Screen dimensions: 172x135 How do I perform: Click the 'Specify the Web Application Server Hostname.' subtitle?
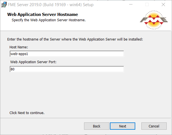click(49, 20)
